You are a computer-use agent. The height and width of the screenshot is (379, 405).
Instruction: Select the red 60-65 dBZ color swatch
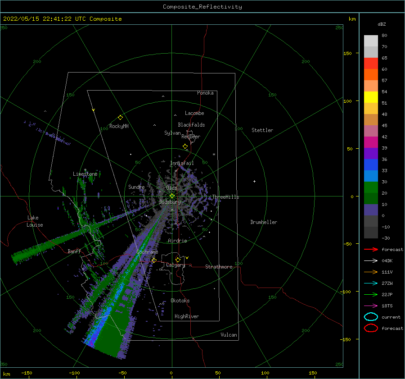click(x=371, y=64)
